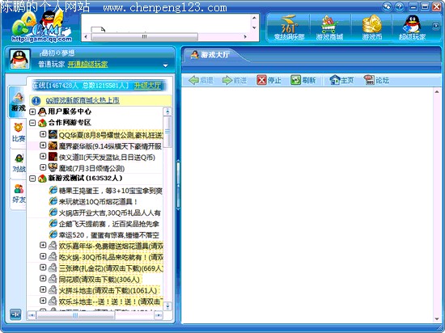The image size is (445, 333).
Task: Select 魔界豪华版 game entry
Action: 110,146
